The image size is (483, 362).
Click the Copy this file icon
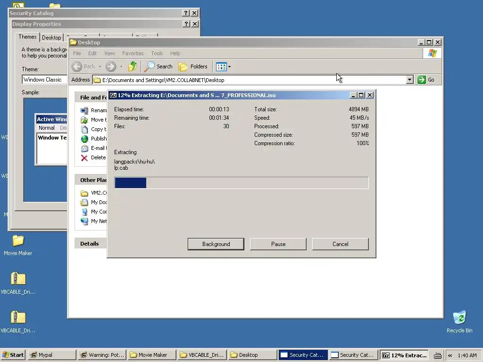pyautogui.click(x=84, y=129)
